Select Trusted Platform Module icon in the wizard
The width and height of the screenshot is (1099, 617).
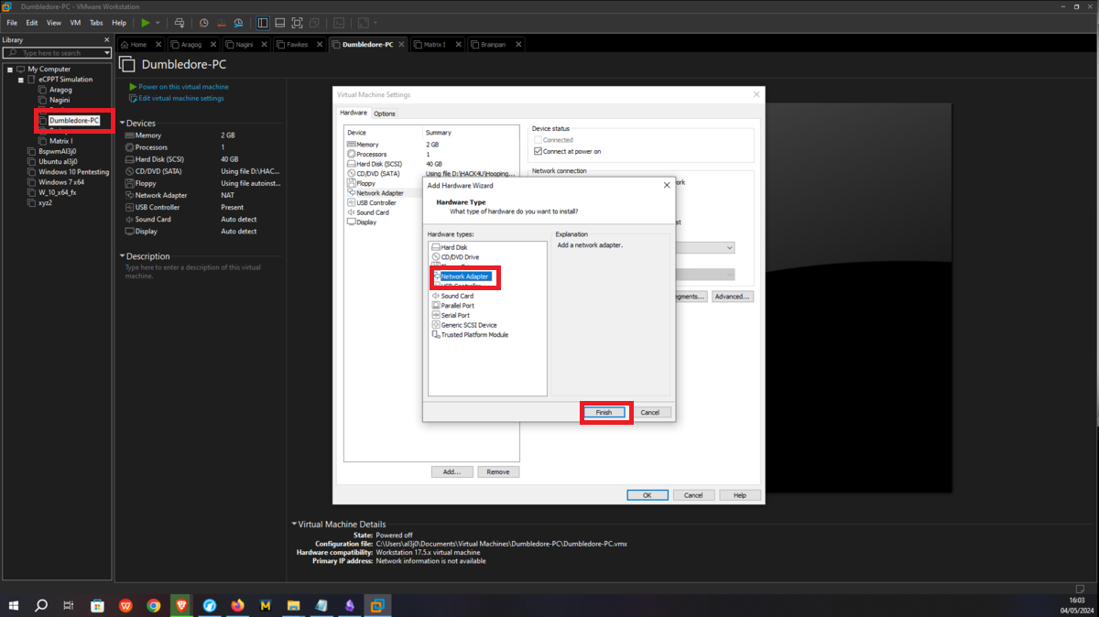click(435, 335)
